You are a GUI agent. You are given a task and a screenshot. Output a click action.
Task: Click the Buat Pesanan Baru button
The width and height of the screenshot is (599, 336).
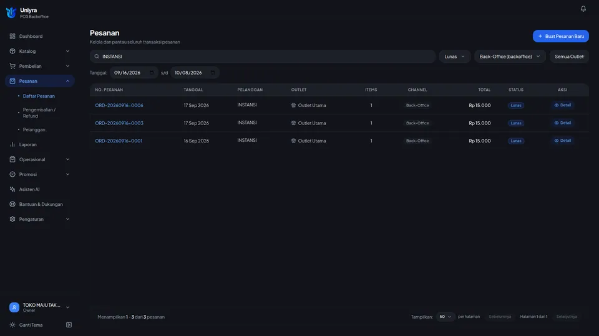[560, 36]
